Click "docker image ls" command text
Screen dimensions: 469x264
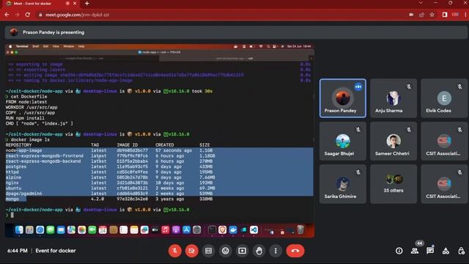(30, 140)
